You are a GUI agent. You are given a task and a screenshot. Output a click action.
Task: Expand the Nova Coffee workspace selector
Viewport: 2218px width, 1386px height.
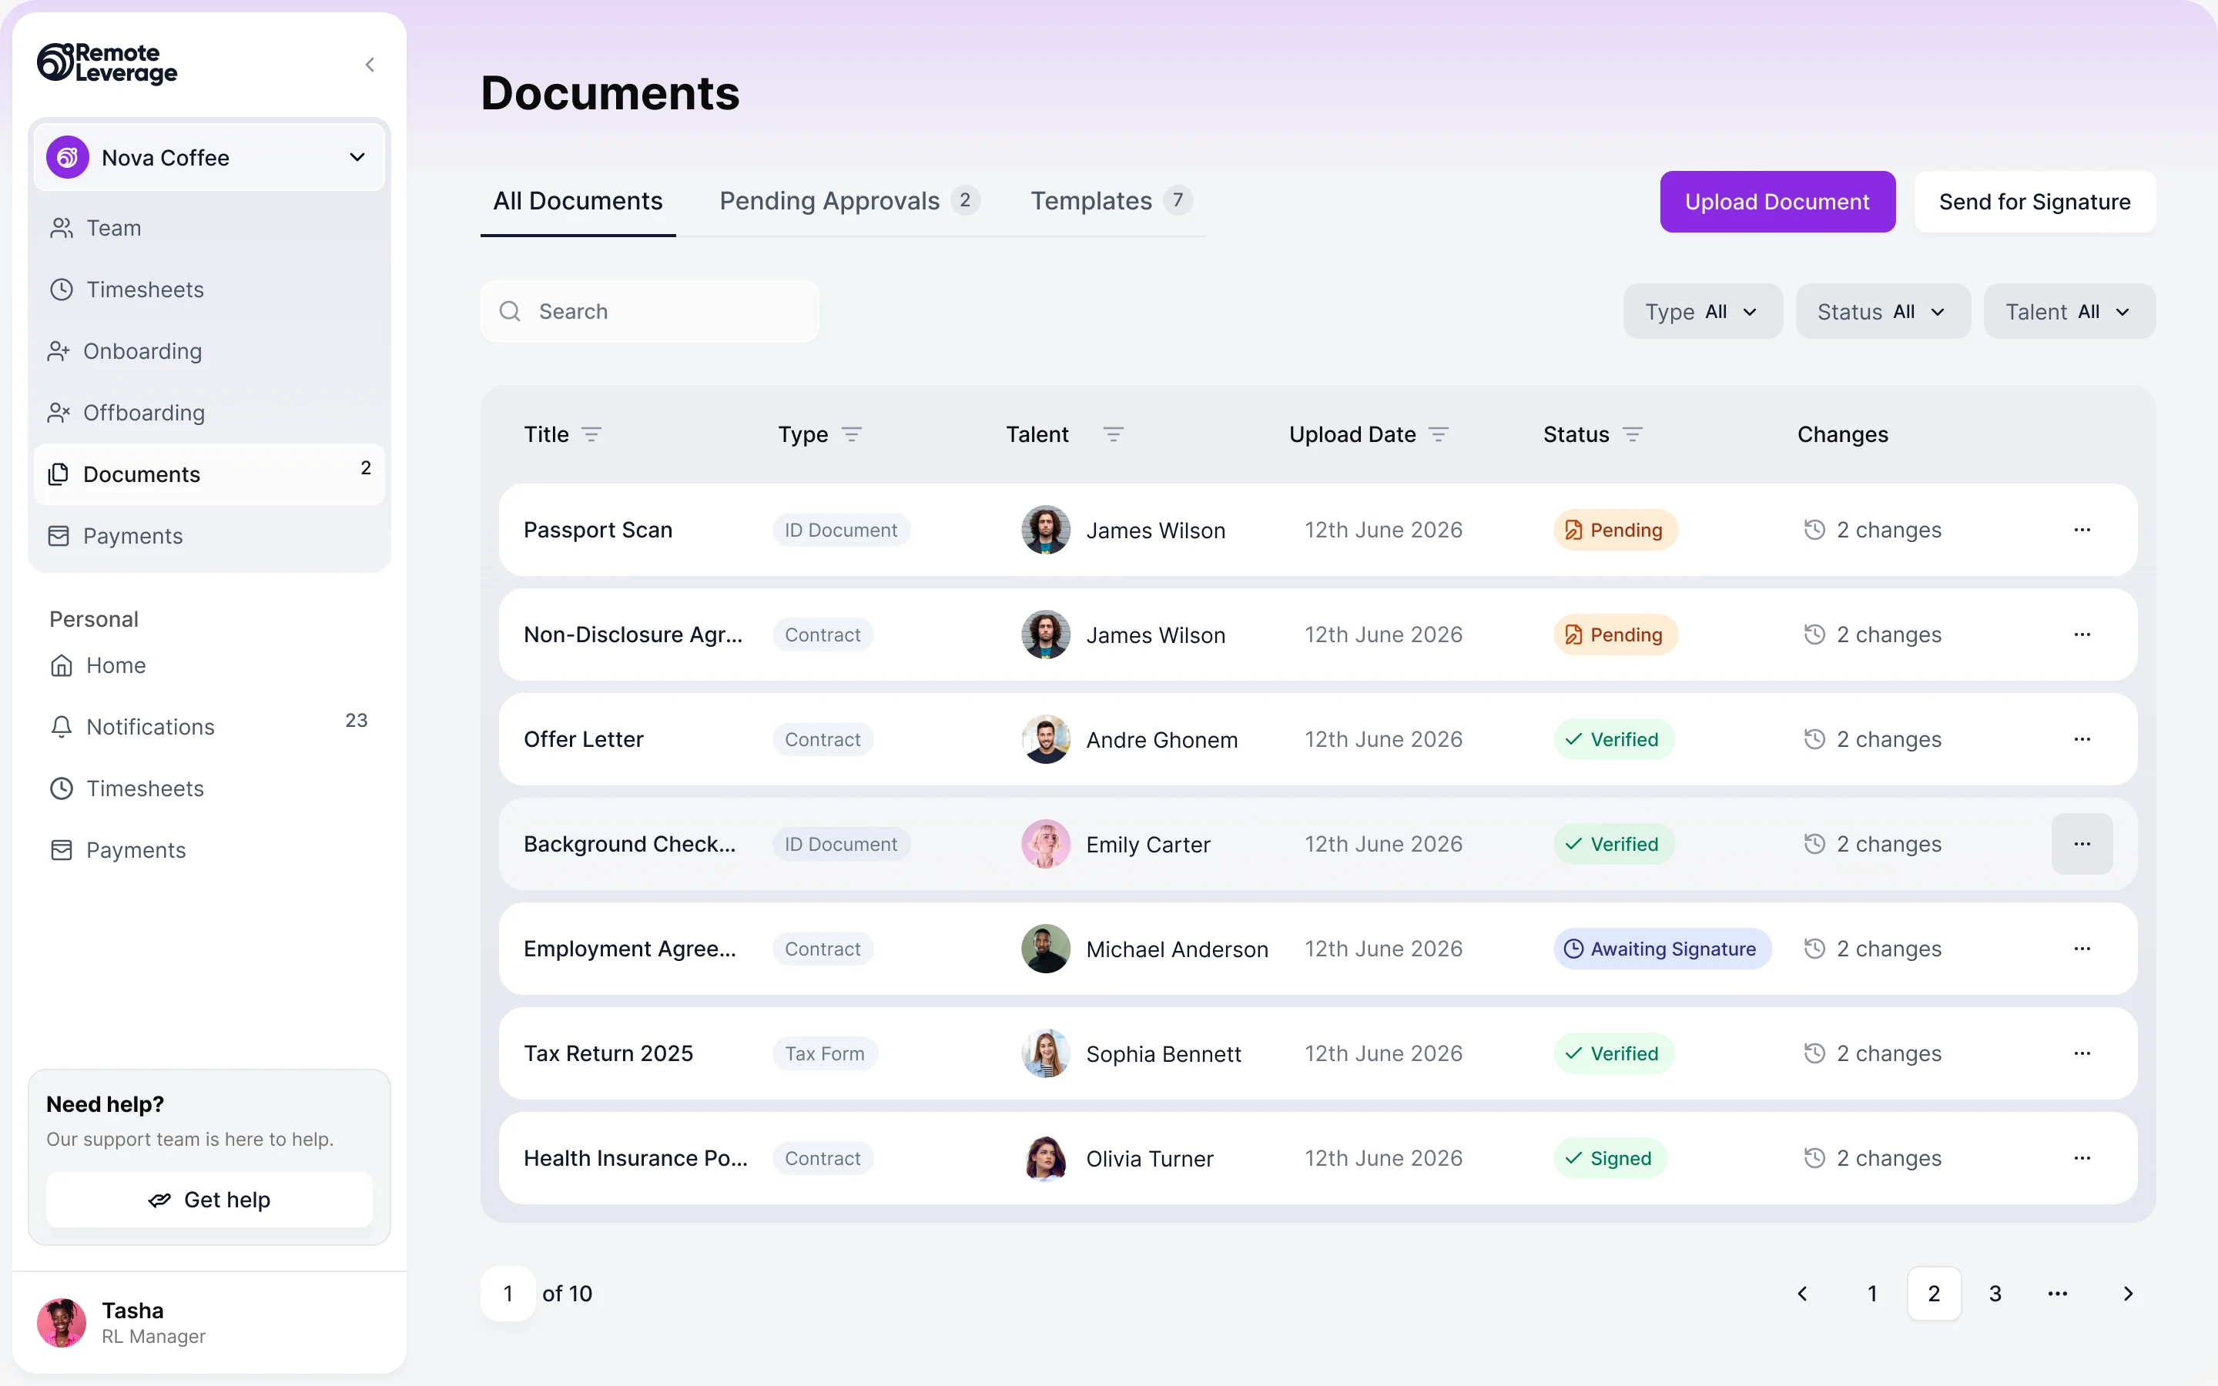209,158
